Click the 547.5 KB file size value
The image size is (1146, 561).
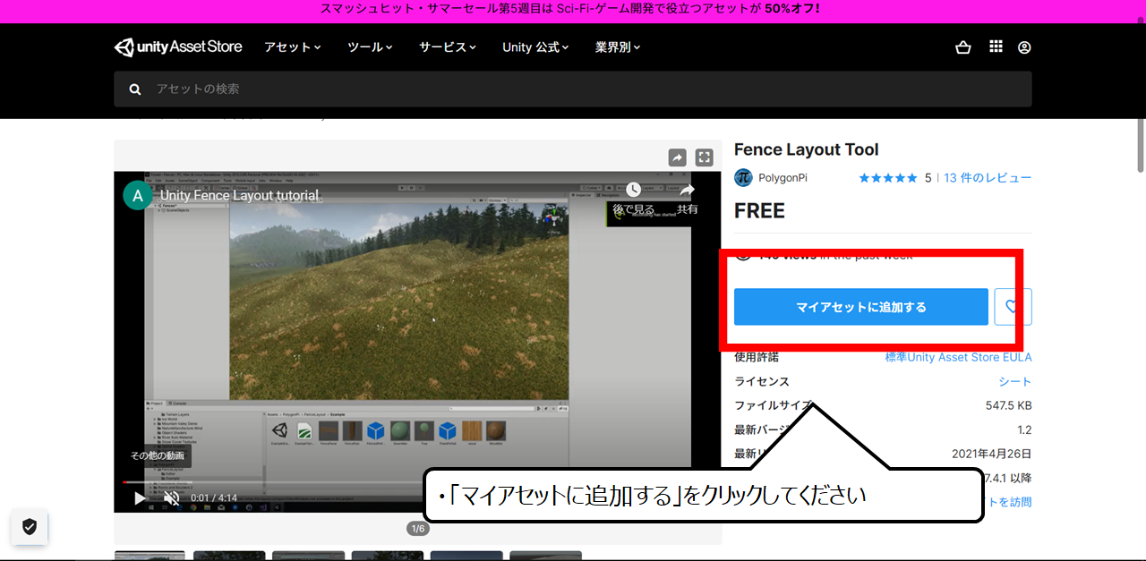tap(1009, 405)
